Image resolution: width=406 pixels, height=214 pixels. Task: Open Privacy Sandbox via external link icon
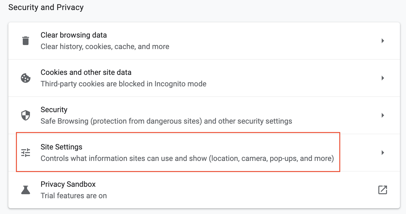tap(382, 190)
